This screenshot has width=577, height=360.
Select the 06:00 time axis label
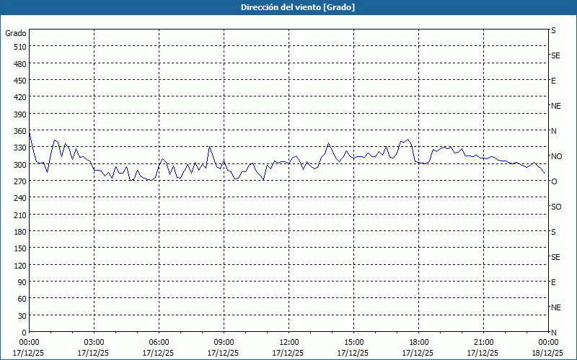point(159,342)
